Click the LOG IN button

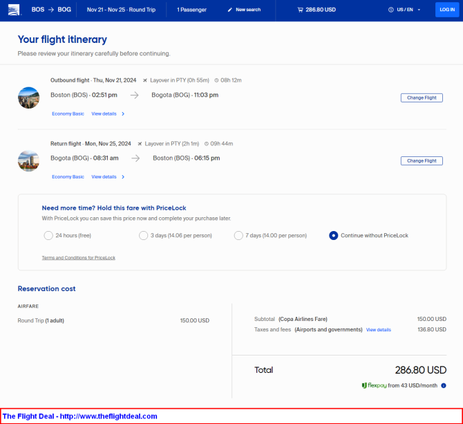click(447, 10)
